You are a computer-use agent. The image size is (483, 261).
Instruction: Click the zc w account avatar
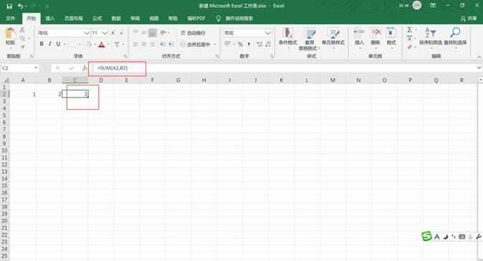[x=417, y=6]
